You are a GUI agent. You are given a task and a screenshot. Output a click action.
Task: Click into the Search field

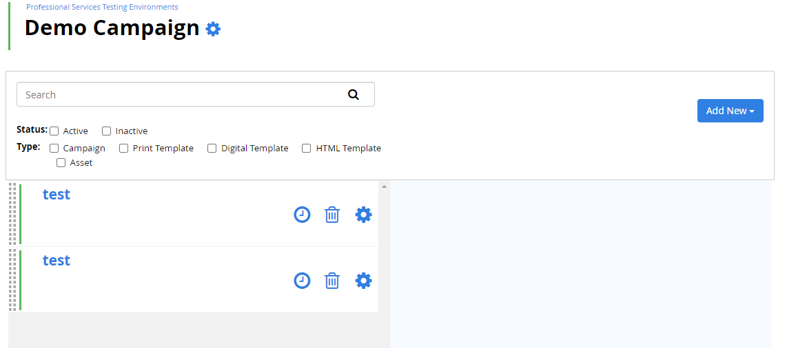[196, 95]
